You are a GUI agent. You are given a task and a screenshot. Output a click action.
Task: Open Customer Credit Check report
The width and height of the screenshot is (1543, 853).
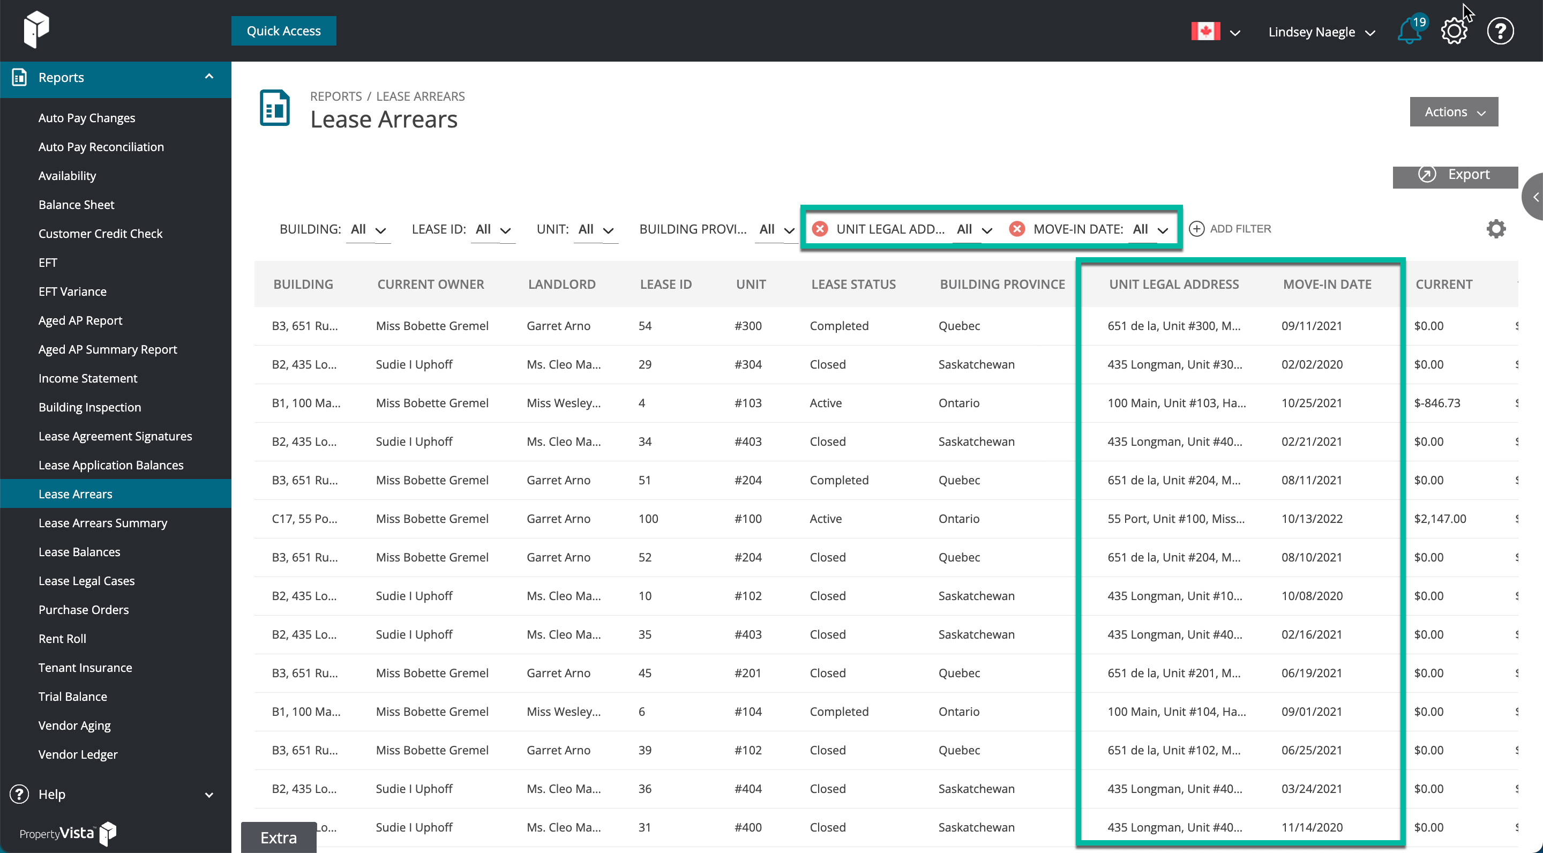pos(101,234)
